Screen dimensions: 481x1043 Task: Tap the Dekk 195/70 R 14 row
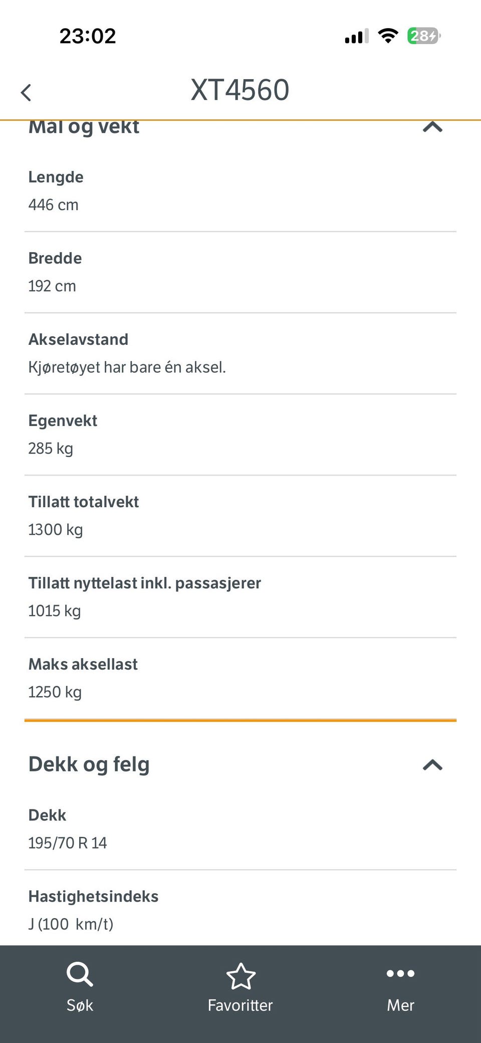pos(241,829)
